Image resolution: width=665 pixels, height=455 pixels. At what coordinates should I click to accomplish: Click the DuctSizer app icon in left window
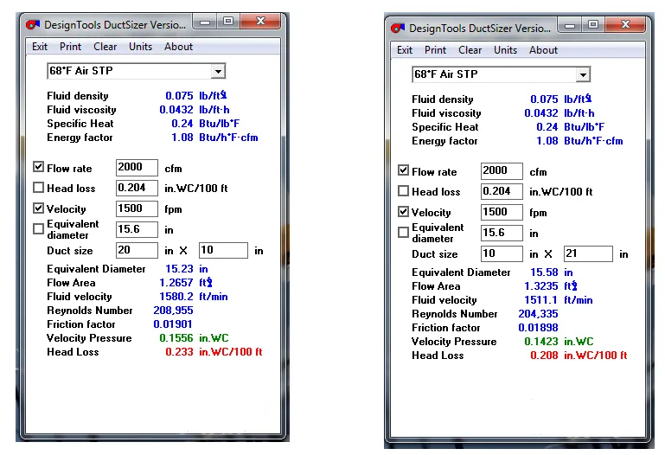pos(34,23)
